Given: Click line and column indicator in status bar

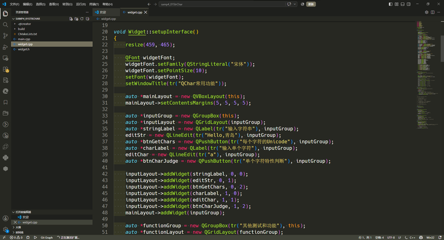Looking at the screenshot, I should tap(365, 237).
